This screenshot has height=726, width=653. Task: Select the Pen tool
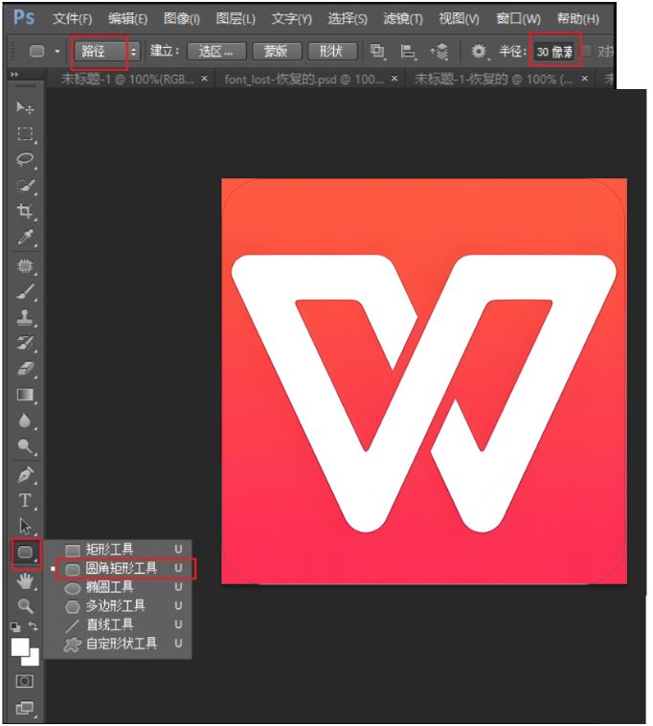tap(25, 474)
